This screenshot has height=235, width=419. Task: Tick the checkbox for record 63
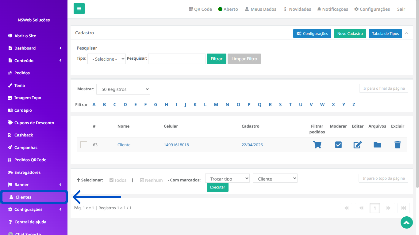84,145
